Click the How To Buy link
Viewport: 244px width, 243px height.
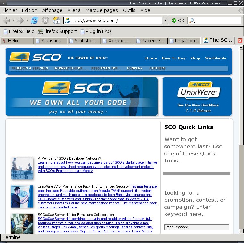[x=174, y=58]
